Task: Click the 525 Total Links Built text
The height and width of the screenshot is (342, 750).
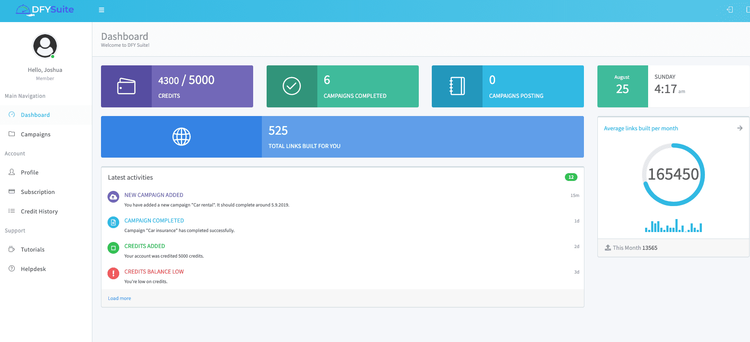Action: coord(304,137)
